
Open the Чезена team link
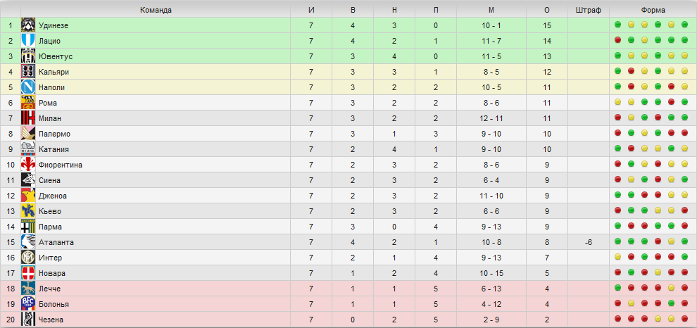coord(51,320)
